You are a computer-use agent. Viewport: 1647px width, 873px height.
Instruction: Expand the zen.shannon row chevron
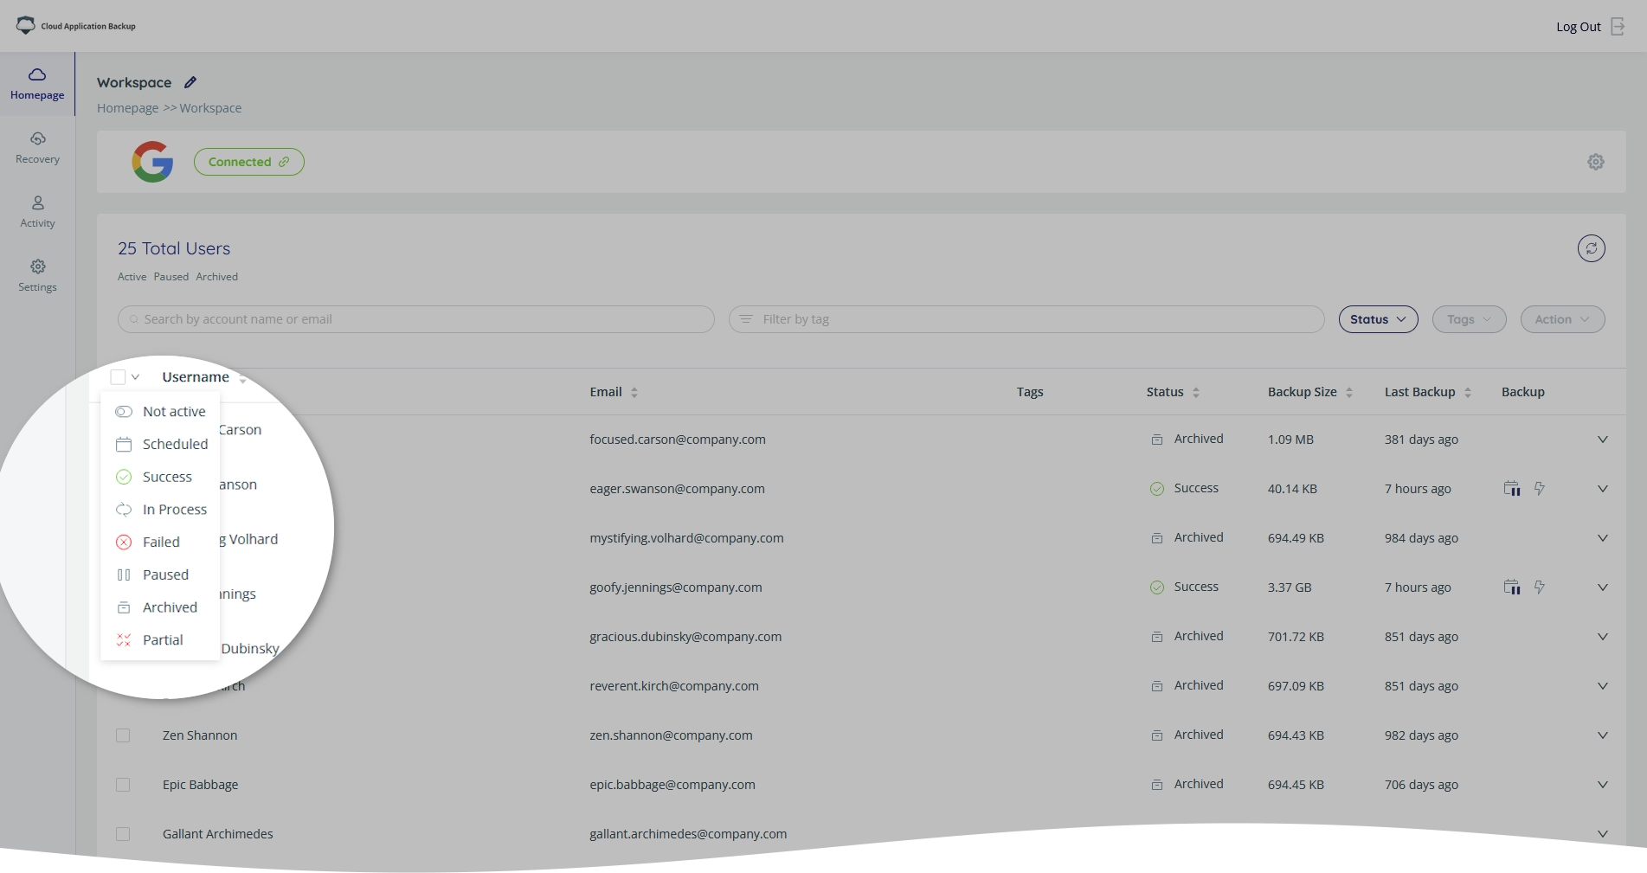[x=1603, y=735]
